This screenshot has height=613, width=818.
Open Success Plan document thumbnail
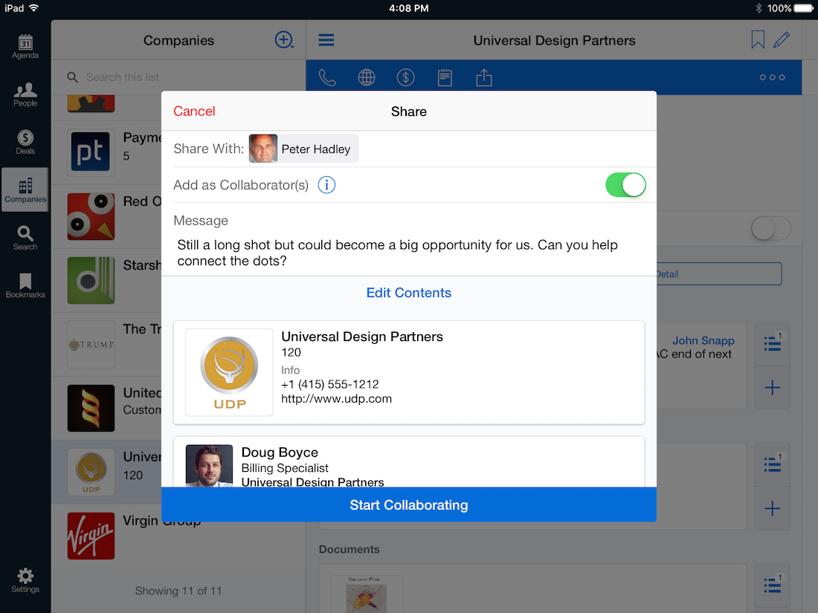tap(367, 594)
